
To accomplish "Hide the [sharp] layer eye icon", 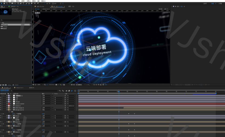I will pyautogui.click(x=1, y=102).
